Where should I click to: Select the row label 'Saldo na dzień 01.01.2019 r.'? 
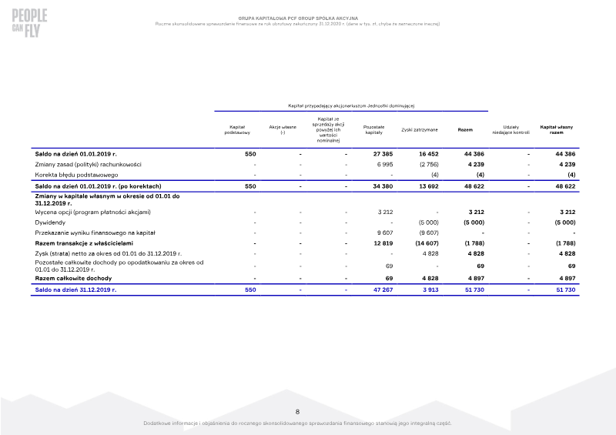tap(75, 154)
